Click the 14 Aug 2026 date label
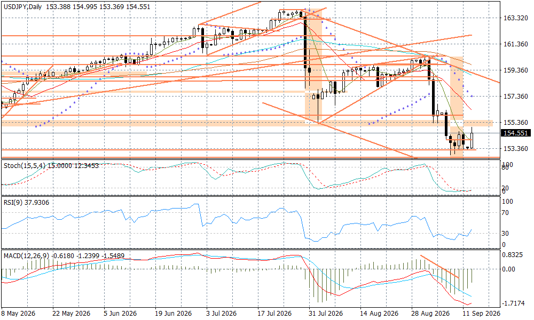The image size is (534, 320). pos(379,313)
